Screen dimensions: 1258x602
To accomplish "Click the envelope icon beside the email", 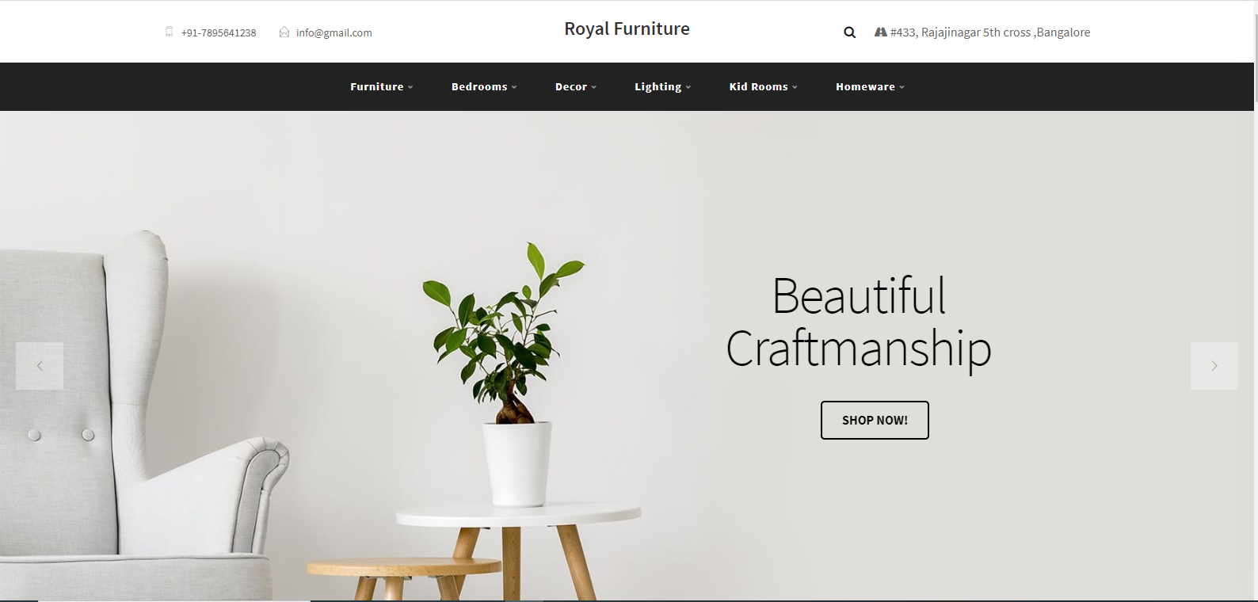I will 284,32.
